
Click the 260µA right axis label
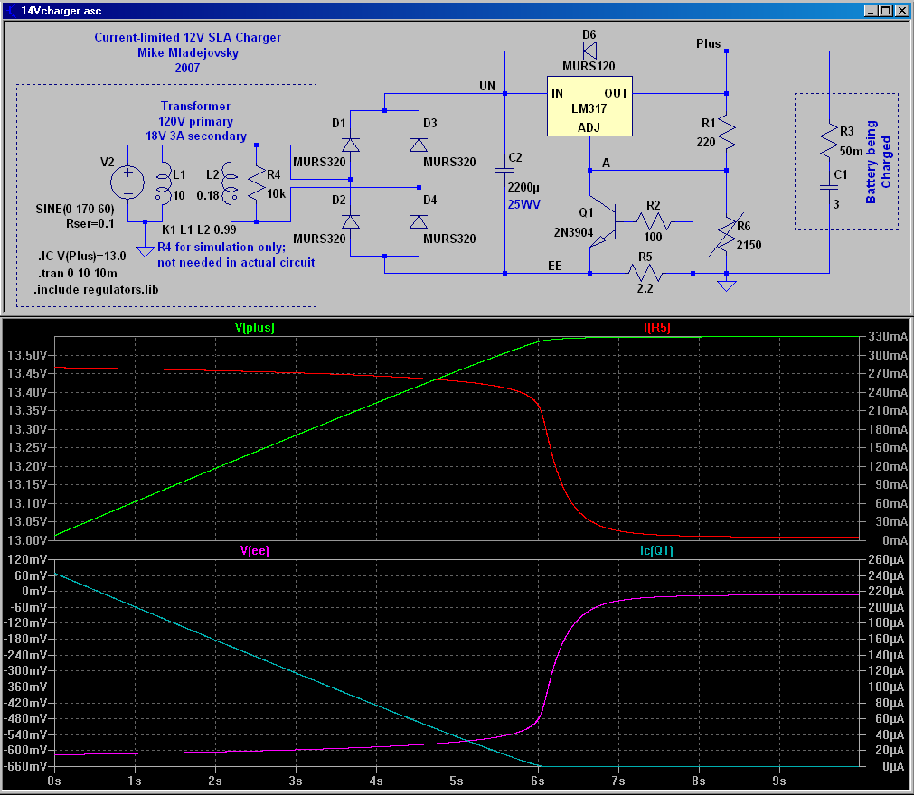point(887,560)
